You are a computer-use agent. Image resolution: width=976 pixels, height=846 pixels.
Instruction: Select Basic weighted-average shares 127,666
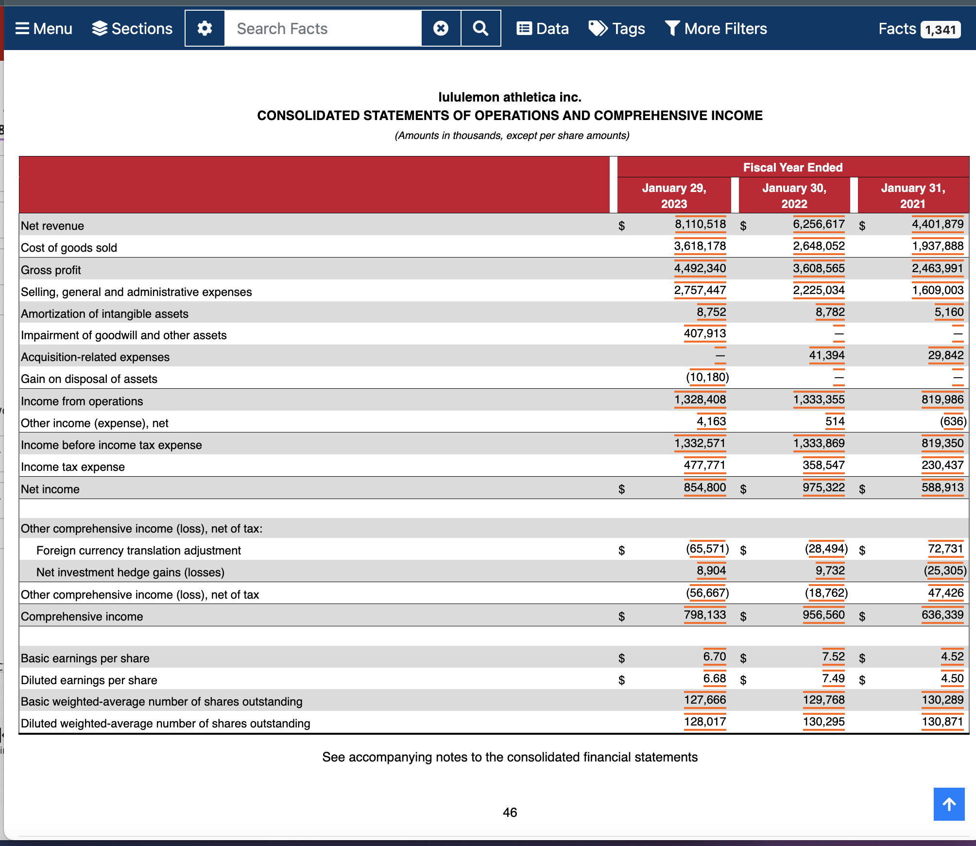705,700
